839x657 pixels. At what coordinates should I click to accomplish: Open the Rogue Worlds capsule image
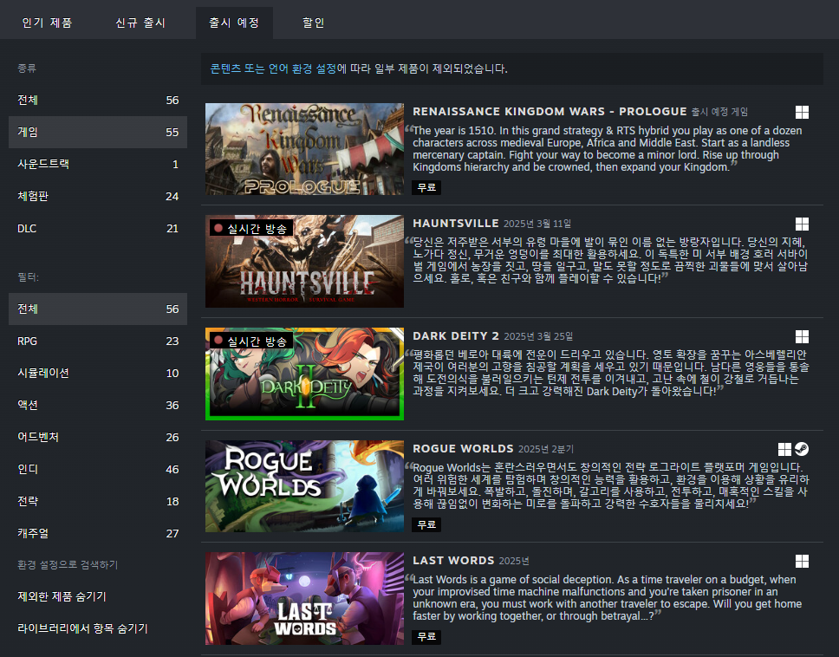tap(304, 486)
